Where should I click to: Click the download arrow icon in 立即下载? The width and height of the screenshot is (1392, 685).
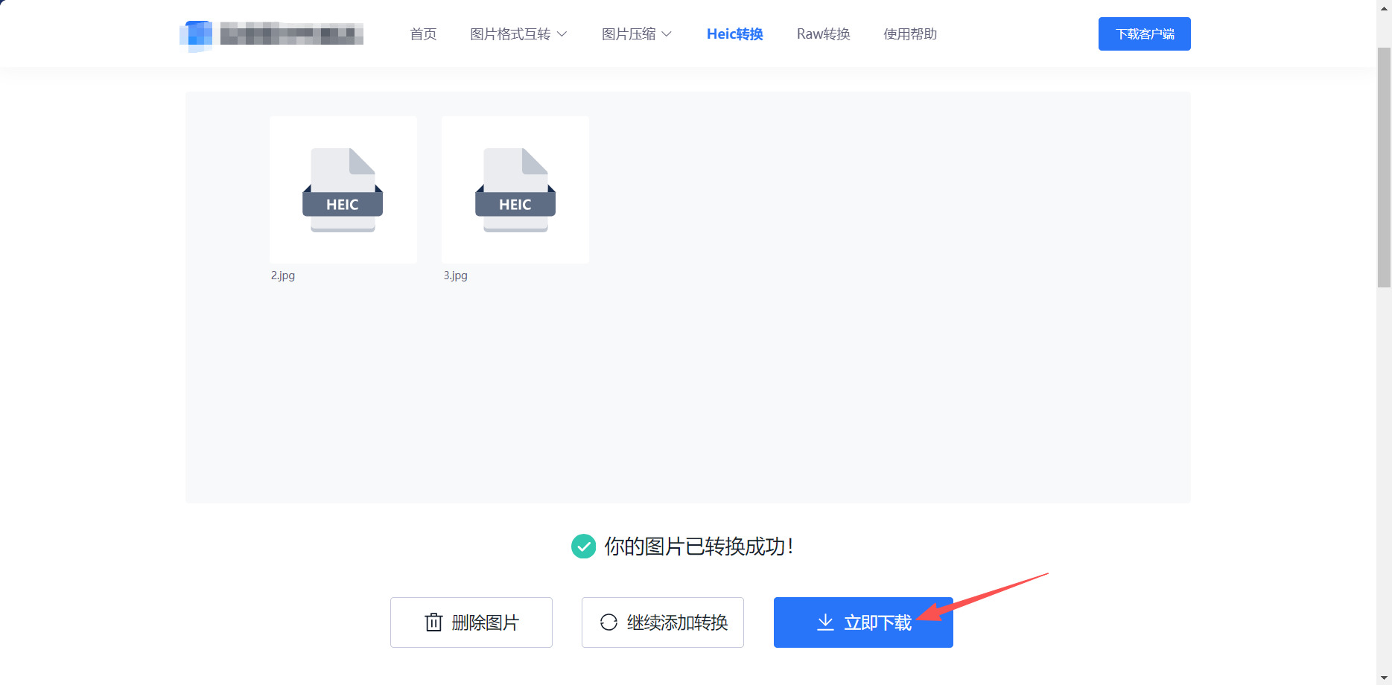pos(825,622)
